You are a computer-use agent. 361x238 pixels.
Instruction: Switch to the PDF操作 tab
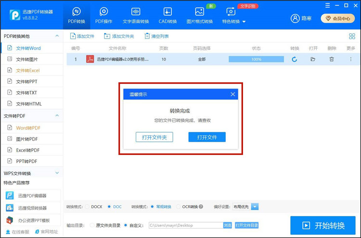click(x=103, y=15)
